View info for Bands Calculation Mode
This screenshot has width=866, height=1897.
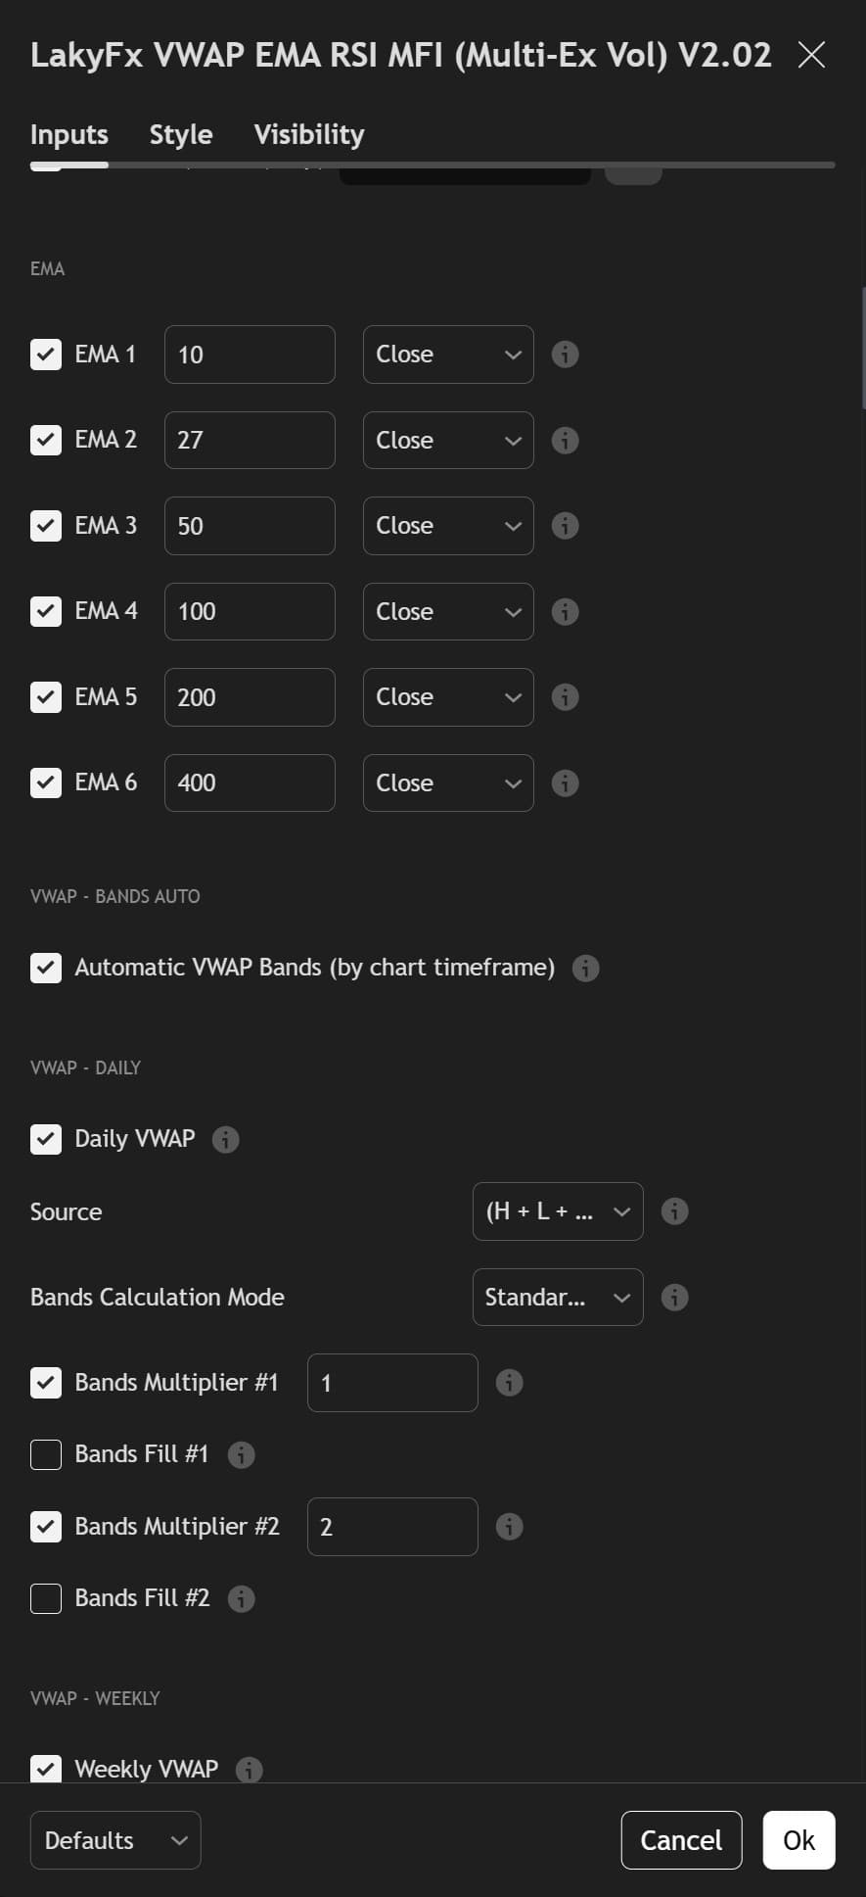[x=674, y=1297]
